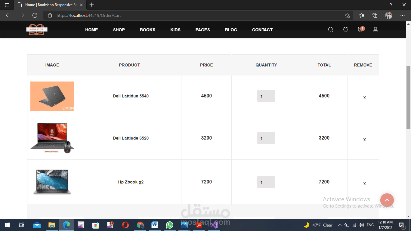Image resolution: width=411 pixels, height=231 pixels.
Task: Click the price 4500 cell
Action: click(x=206, y=96)
